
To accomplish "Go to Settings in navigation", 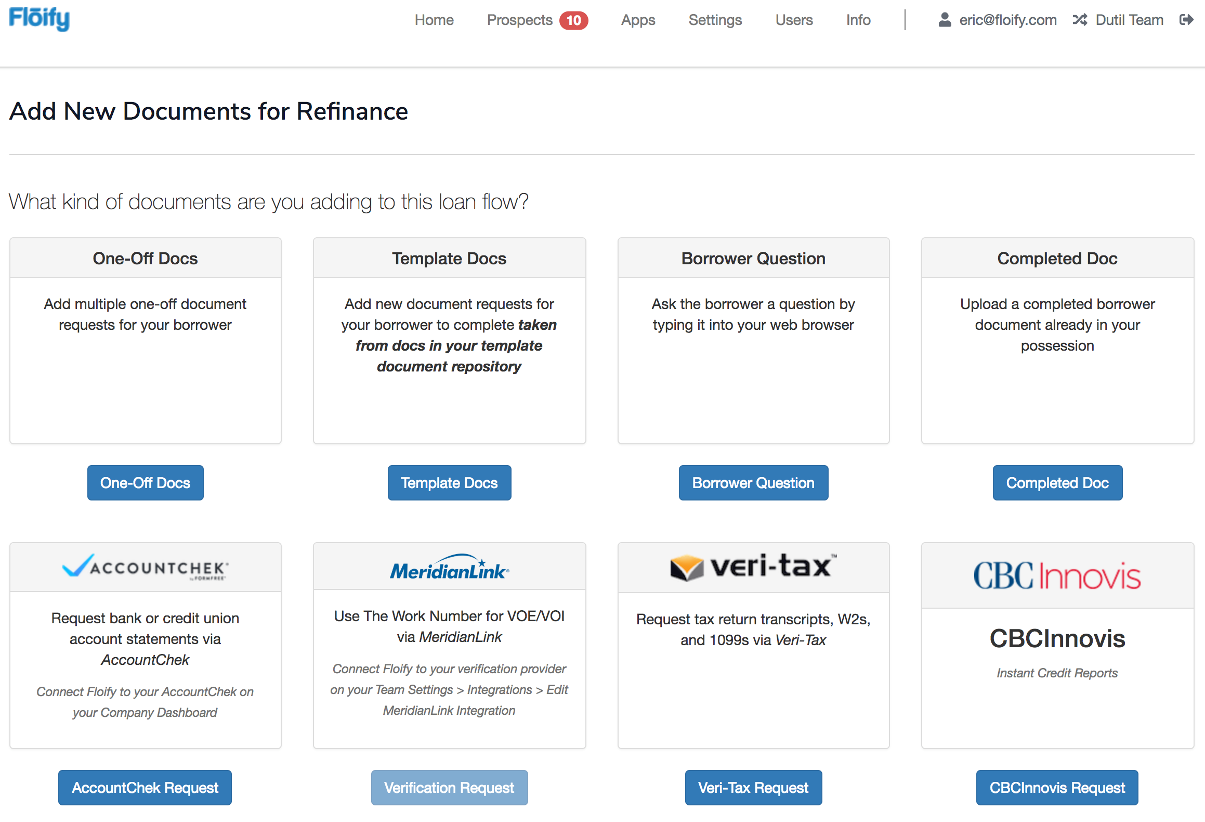I will (x=715, y=20).
